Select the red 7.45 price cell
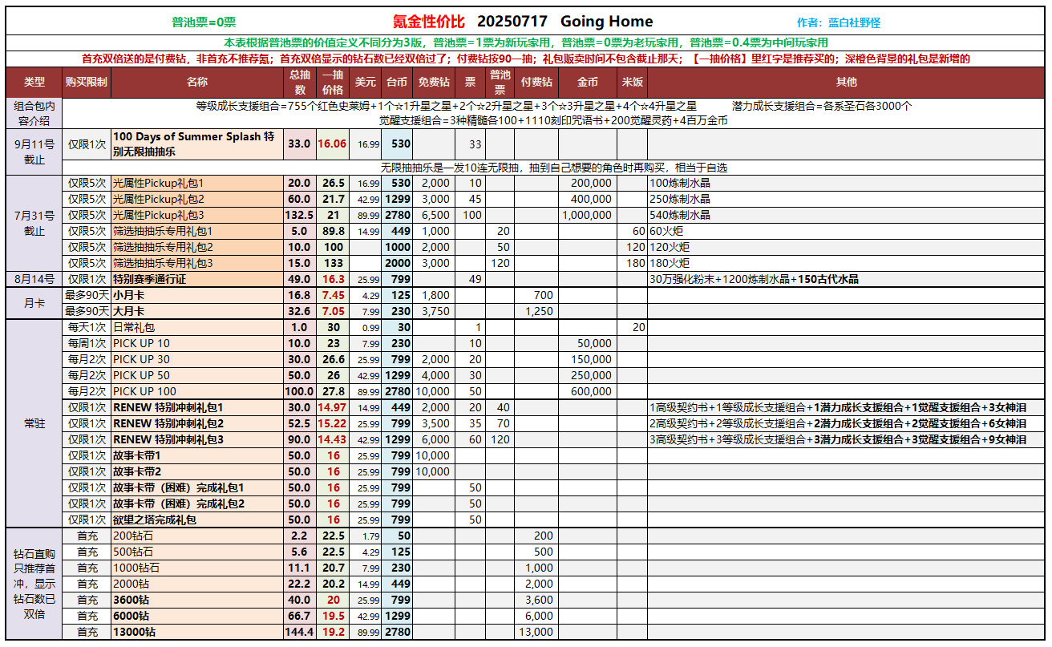Image resolution: width=1052 pixels, height=647 pixels. (x=333, y=295)
